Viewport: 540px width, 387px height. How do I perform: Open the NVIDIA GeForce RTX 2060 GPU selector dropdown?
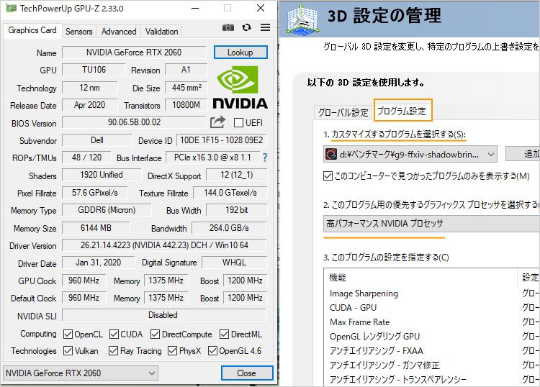[x=80, y=373]
